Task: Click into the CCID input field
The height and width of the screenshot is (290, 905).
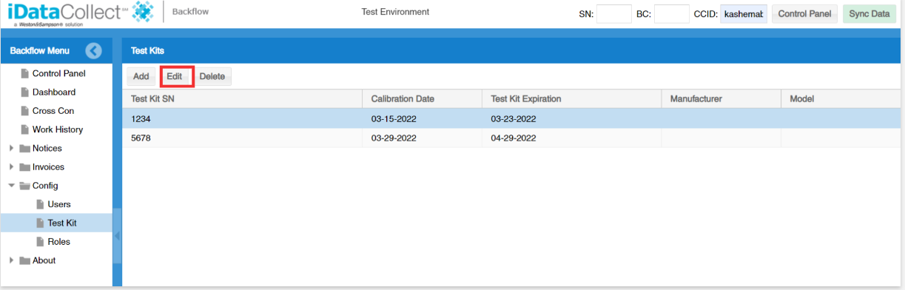Action: coord(744,13)
